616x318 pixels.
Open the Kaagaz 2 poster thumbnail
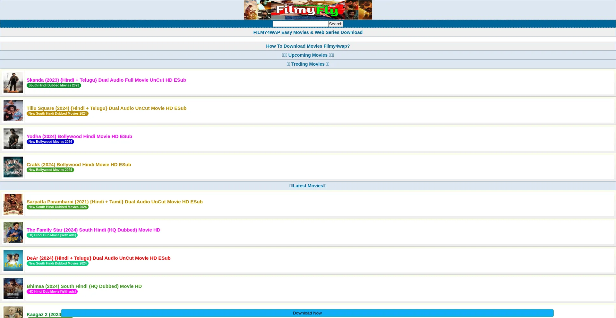coord(13,312)
